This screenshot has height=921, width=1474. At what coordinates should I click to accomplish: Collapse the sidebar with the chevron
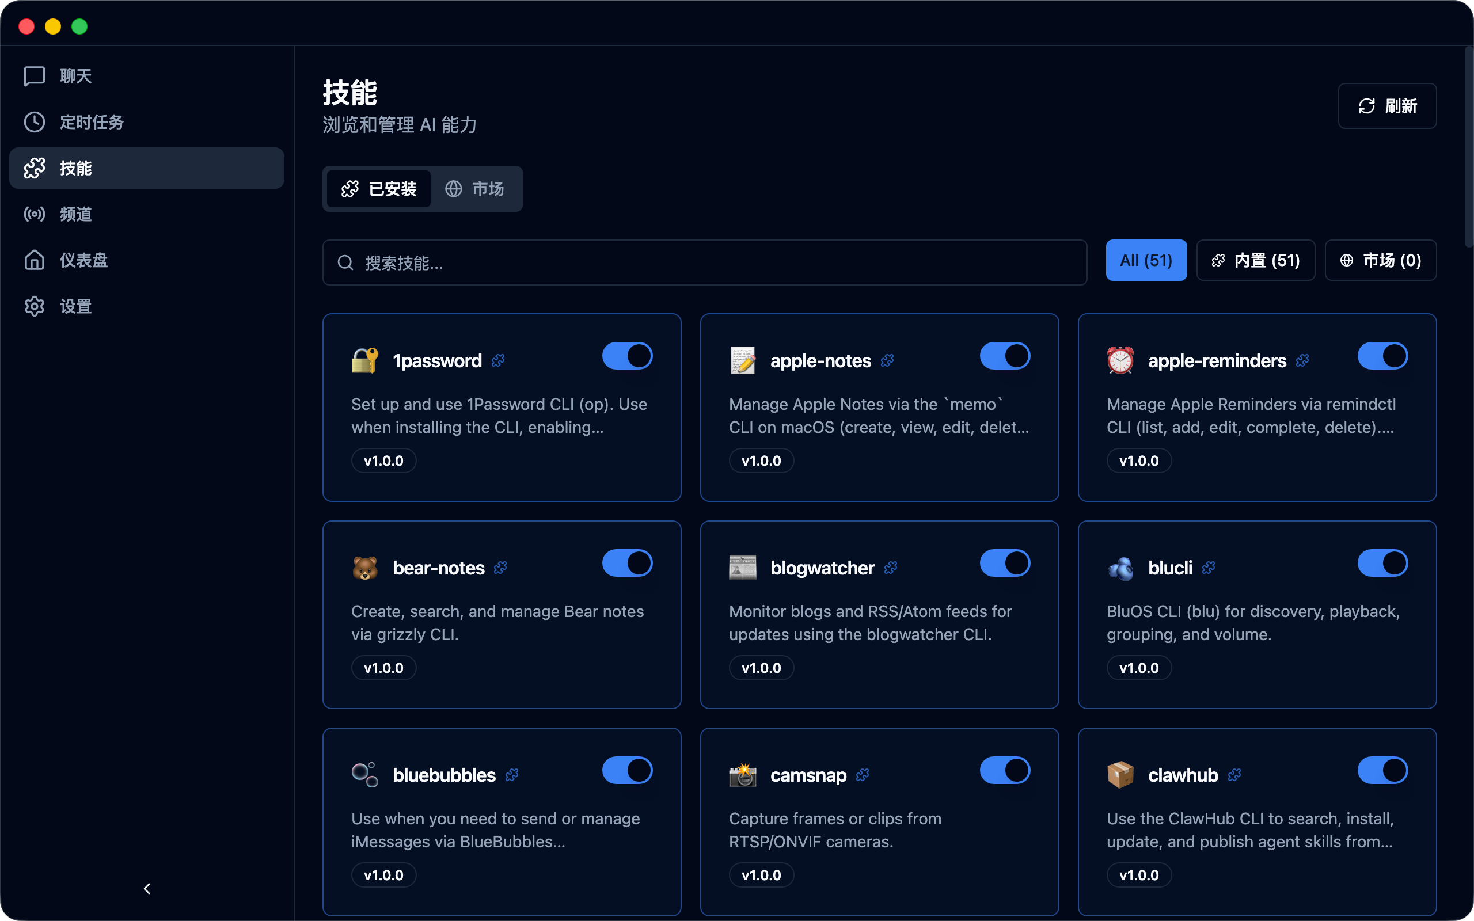147,889
